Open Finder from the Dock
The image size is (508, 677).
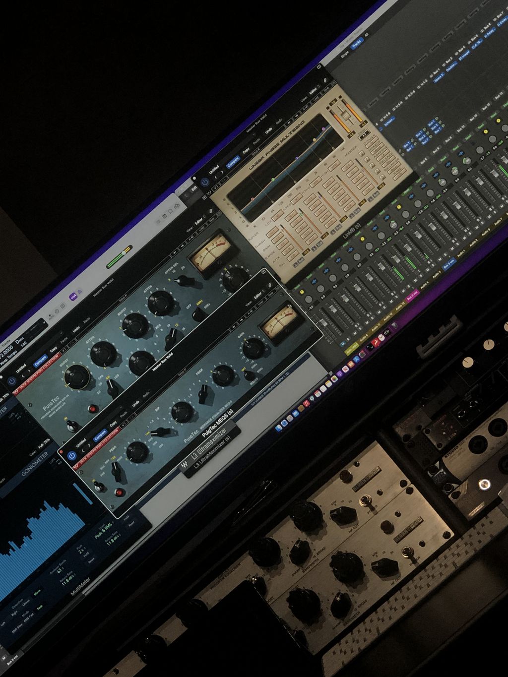coord(278,427)
